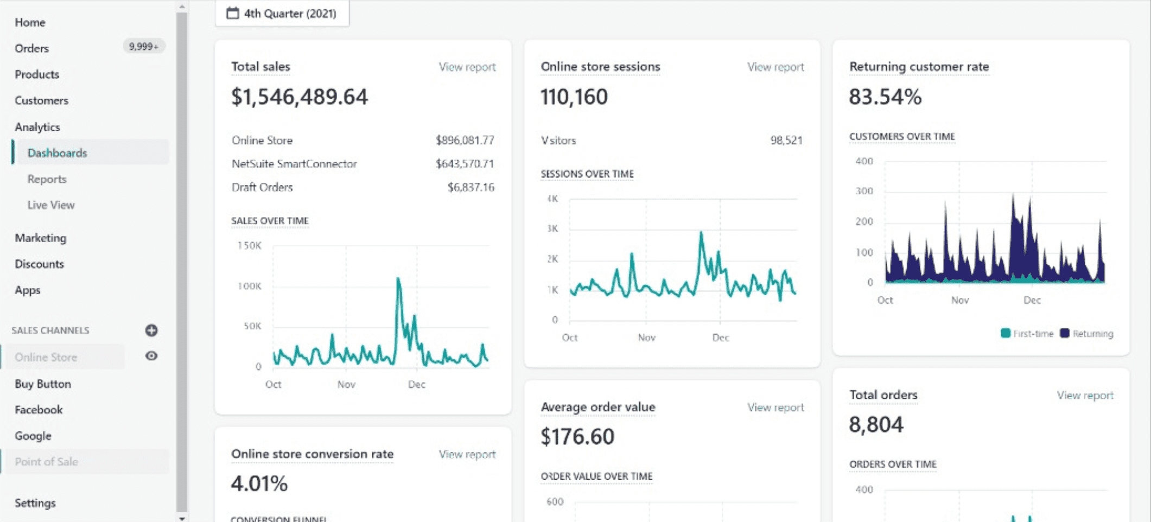Open the 4th Quarter (2021) date range selector
Image resolution: width=1151 pixels, height=522 pixels.
(282, 13)
